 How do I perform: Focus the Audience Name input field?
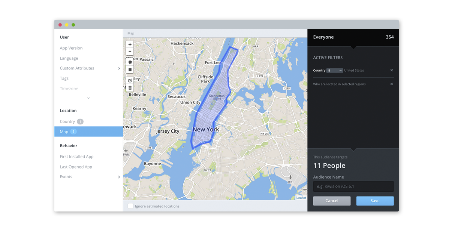(353, 186)
